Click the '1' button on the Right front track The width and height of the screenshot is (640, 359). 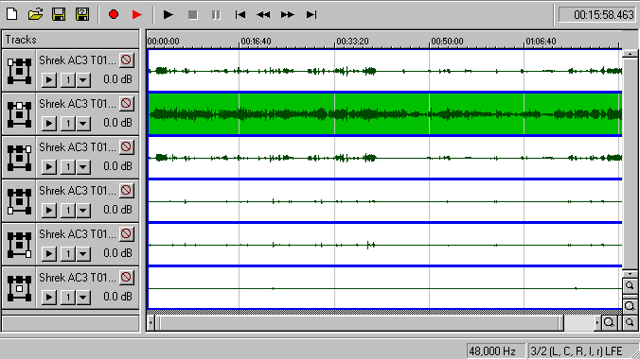coord(68,166)
